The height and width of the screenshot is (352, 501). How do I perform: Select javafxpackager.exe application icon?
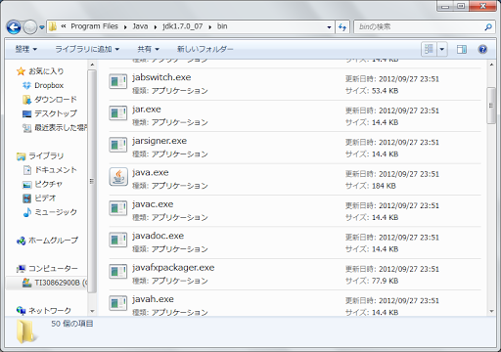tap(117, 271)
